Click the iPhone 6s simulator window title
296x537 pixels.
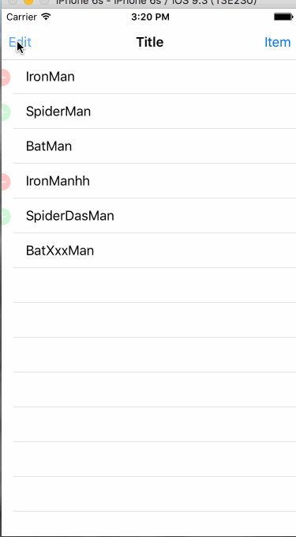(x=156, y=2)
